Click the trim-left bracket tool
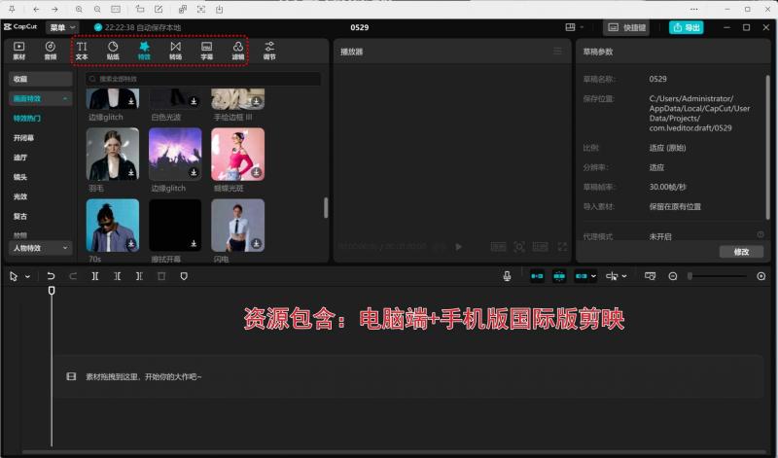Viewport: 778px width, 458px height. (x=117, y=276)
